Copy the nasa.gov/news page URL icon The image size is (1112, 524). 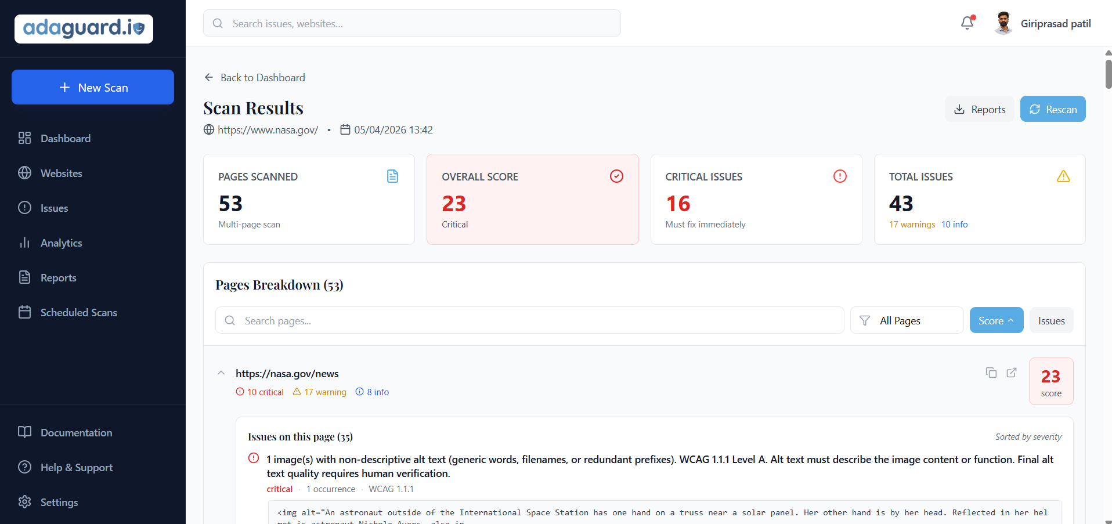coord(991,373)
